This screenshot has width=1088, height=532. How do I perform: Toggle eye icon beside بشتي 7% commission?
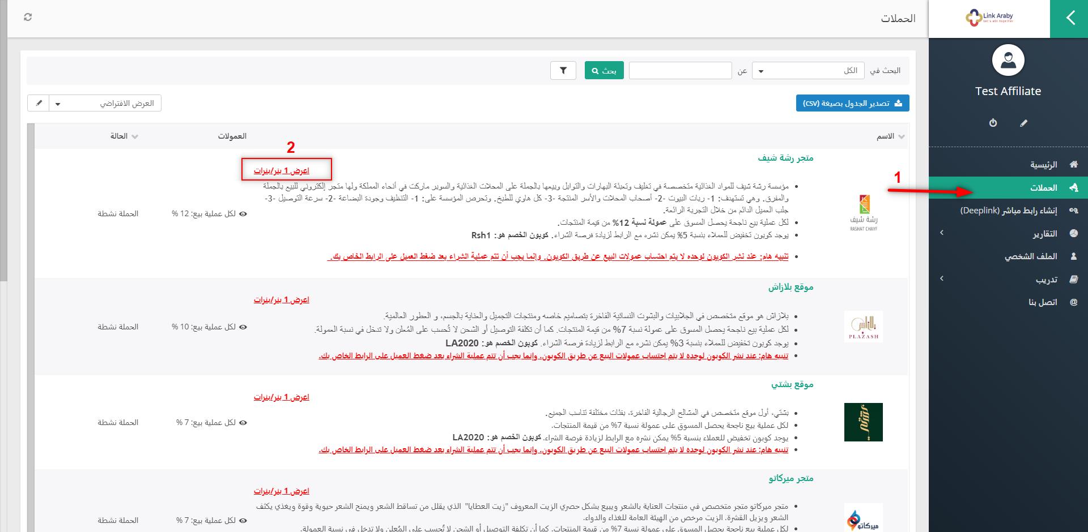pyautogui.click(x=243, y=423)
